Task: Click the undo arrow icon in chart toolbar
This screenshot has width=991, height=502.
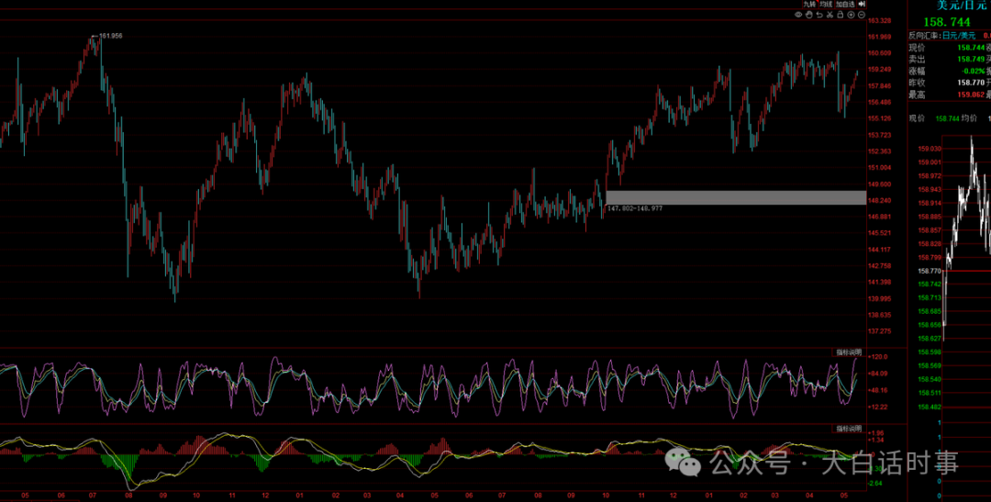Action: (819, 15)
